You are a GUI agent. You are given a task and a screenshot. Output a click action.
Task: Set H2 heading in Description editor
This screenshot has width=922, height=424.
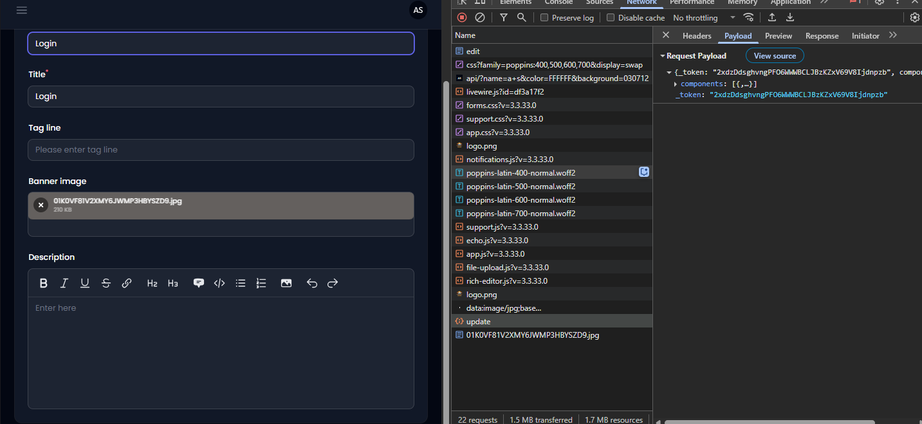click(152, 283)
